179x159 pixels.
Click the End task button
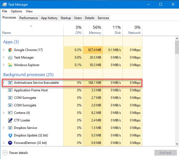[166, 153]
